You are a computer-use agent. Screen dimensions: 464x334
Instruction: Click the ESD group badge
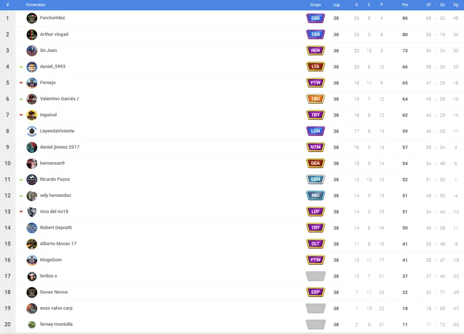[316, 18]
